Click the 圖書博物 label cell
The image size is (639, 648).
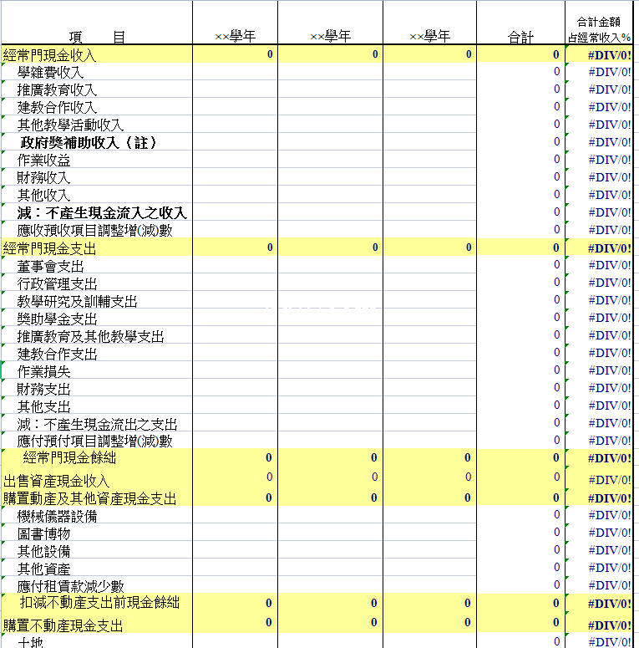[x=43, y=534]
